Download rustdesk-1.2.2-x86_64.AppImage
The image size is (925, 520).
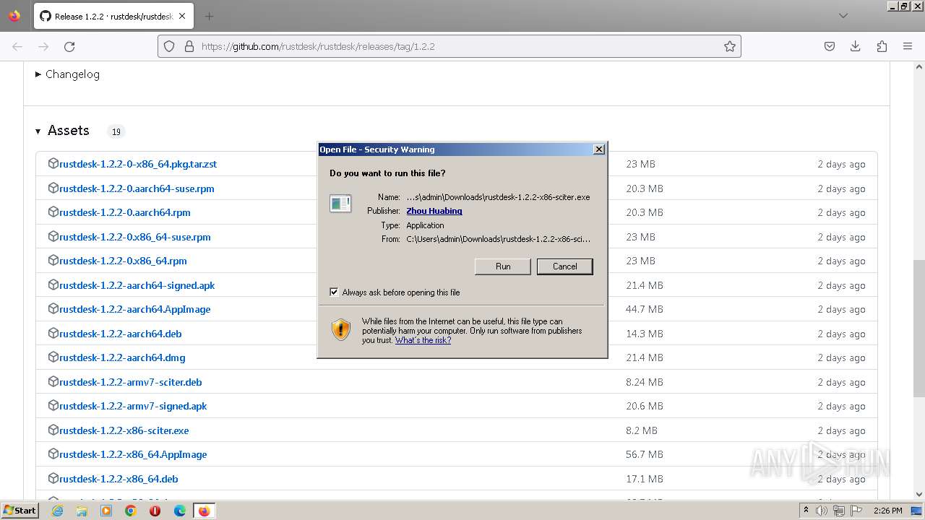click(x=133, y=454)
